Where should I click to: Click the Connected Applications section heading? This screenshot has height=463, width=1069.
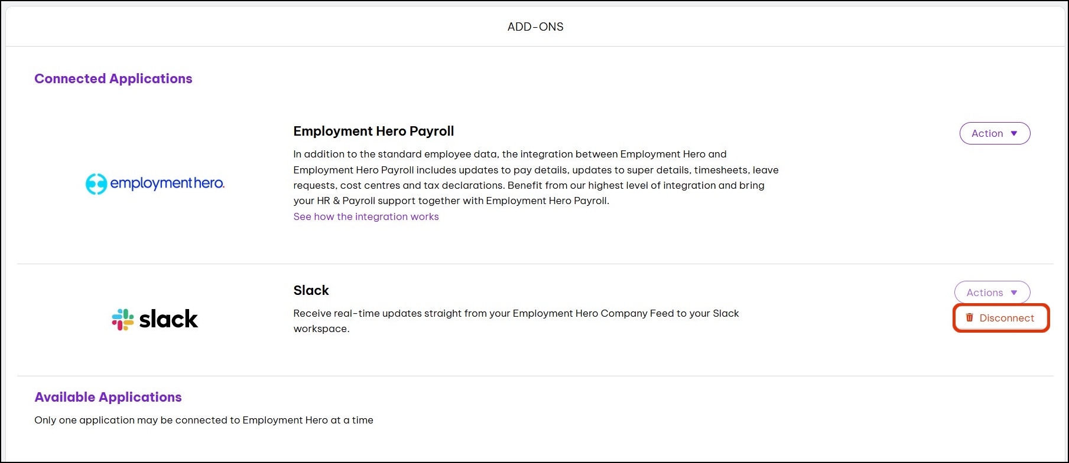[113, 78]
